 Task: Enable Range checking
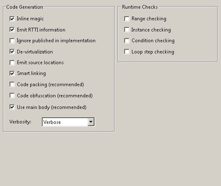tap(127, 19)
